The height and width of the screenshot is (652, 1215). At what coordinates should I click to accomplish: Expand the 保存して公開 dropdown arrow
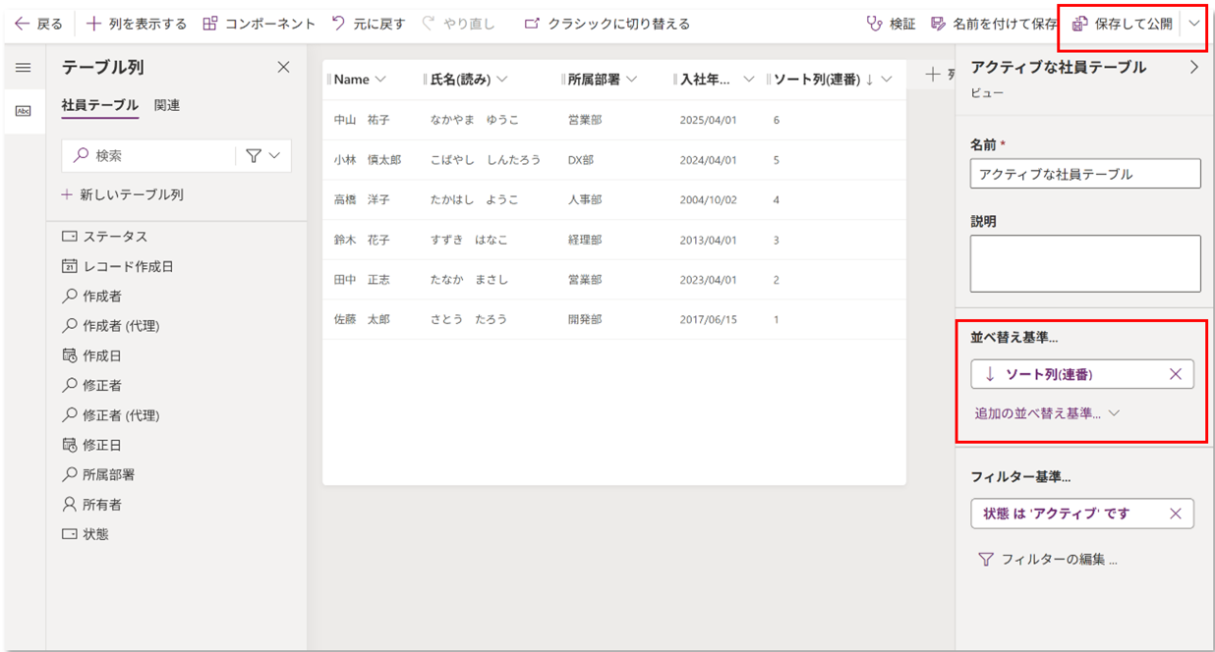1194,24
